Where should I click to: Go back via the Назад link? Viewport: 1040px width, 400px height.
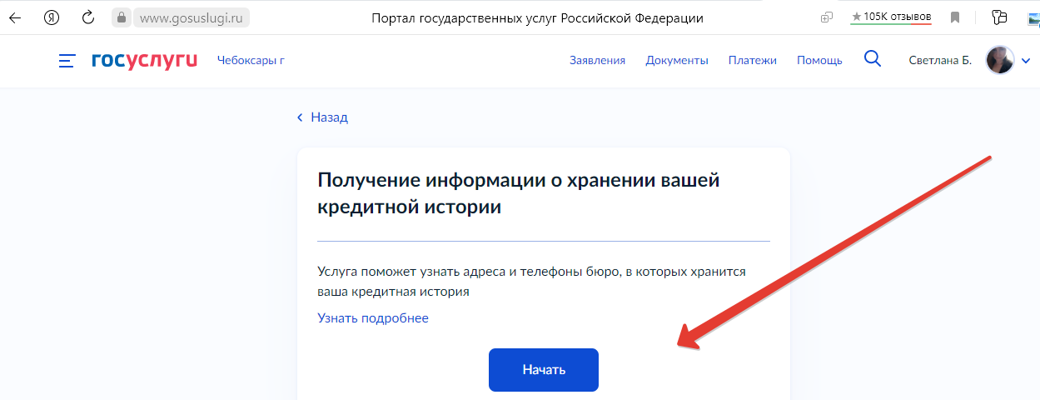tap(322, 117)
